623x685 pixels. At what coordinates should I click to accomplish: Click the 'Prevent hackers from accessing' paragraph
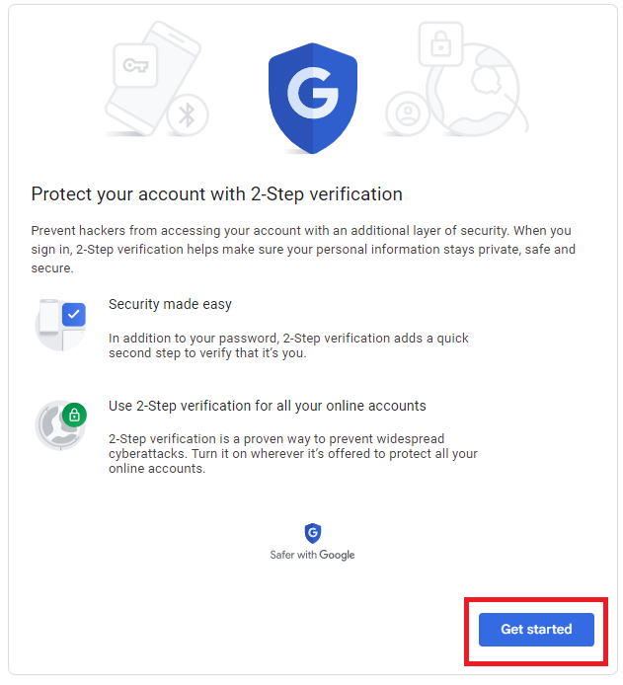[x=303, y=249]
